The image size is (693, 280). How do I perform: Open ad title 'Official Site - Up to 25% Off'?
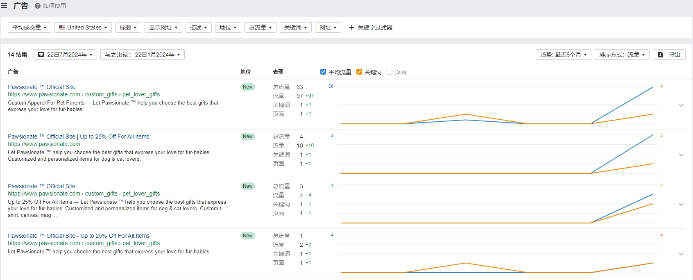click(79, 236)
